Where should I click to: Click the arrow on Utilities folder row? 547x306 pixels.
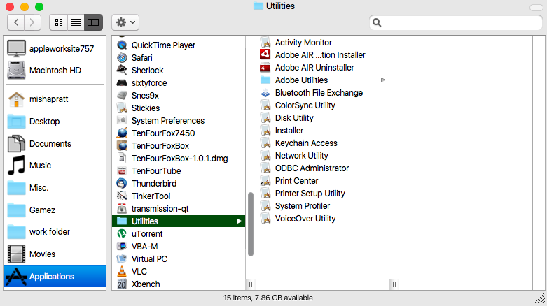pyautogui.click(x=240, y=221)
